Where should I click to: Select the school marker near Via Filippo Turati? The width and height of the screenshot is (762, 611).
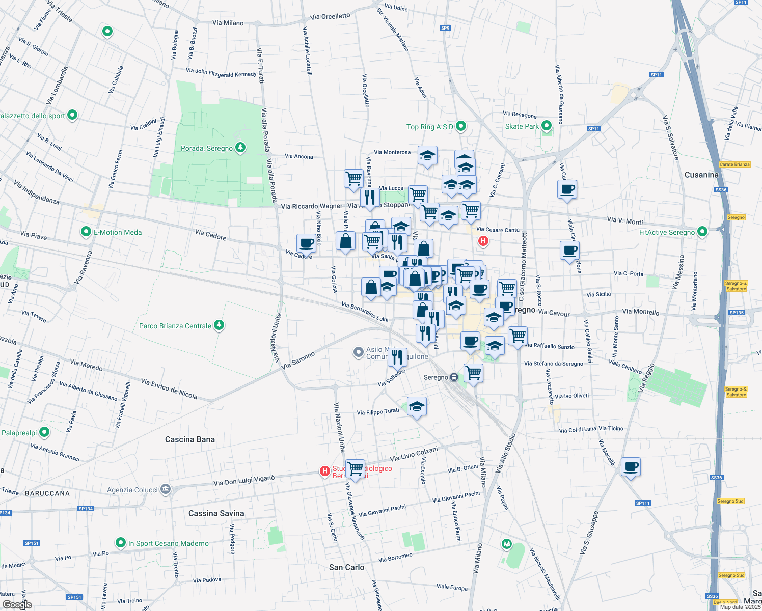click(x=417, y=407)
